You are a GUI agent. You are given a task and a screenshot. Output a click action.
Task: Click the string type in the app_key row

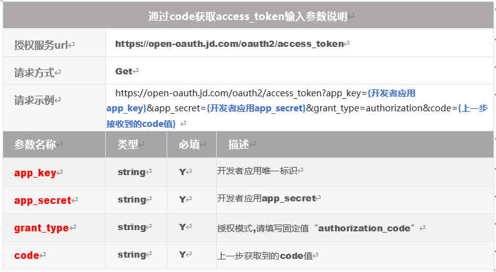(132, 172)
